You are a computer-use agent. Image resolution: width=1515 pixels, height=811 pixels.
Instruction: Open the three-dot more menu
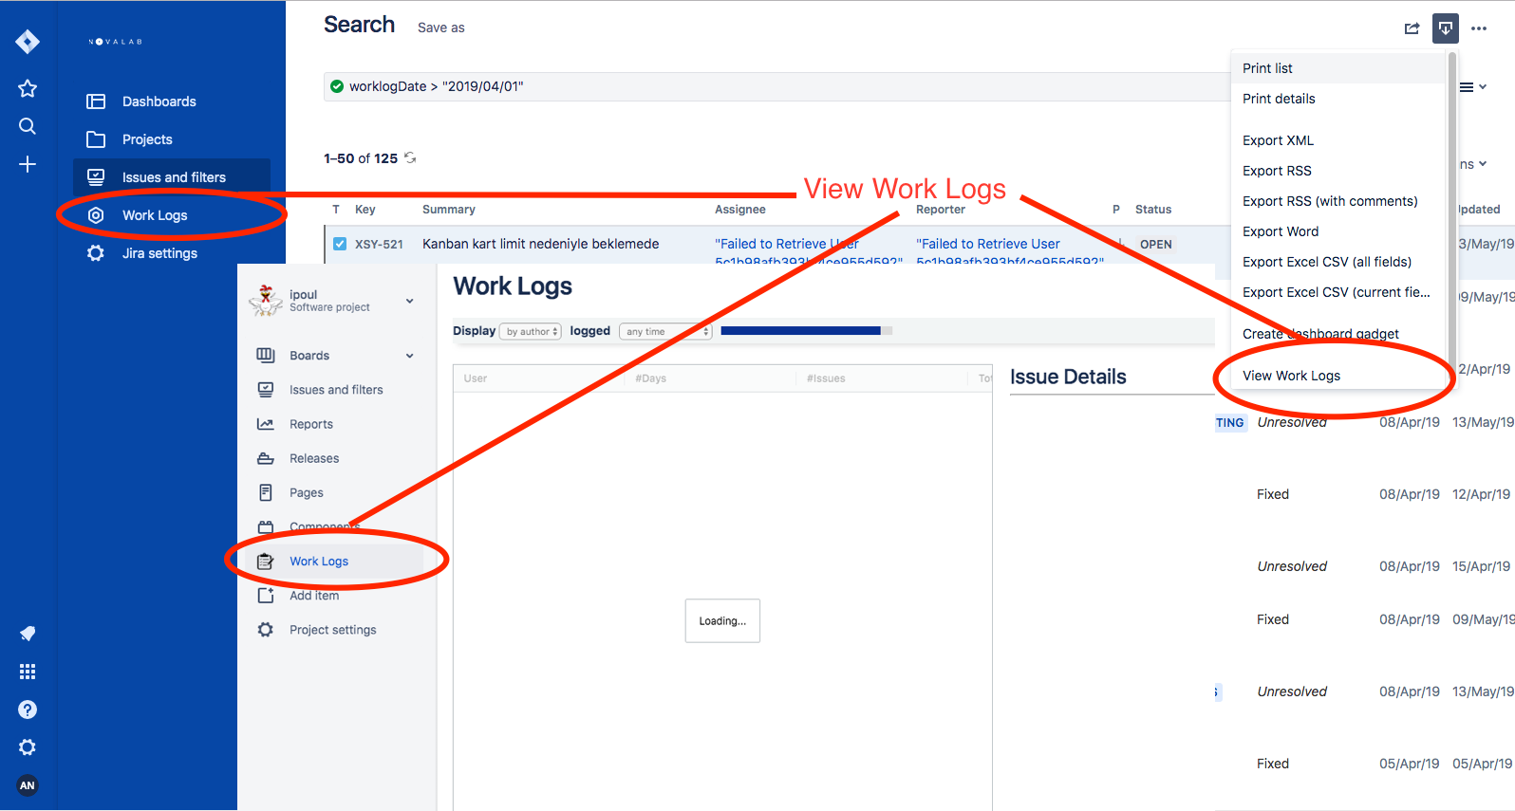coord(1479,28)
